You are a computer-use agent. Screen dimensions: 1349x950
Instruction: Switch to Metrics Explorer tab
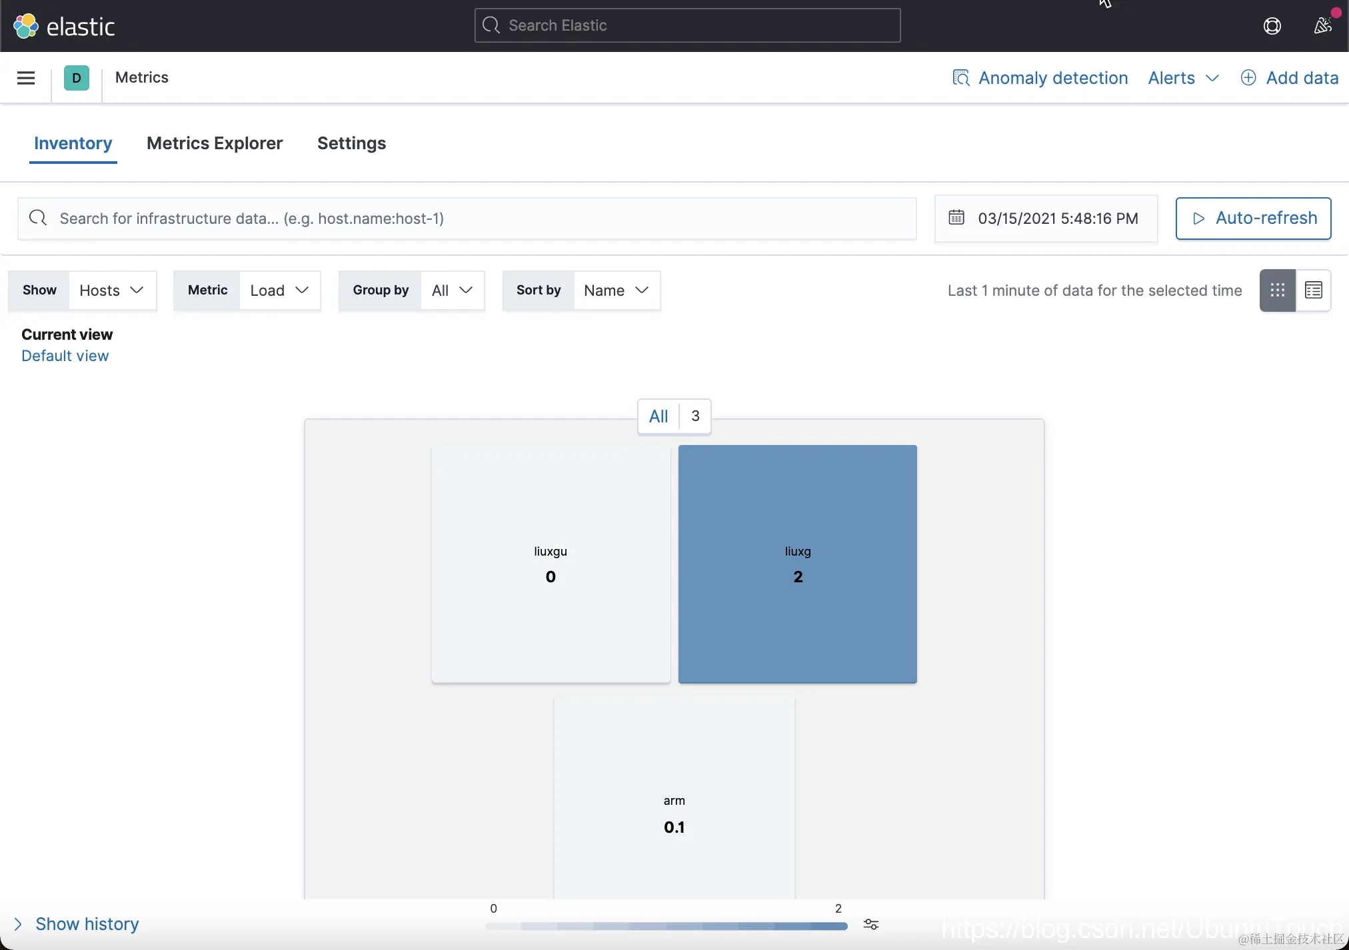click(215, 143)
